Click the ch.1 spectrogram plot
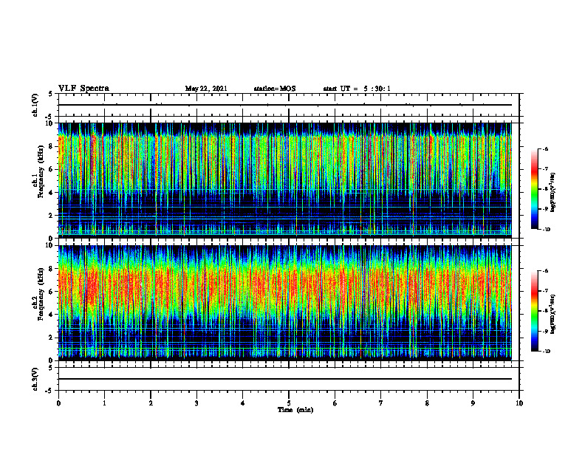 pos(285,180)
